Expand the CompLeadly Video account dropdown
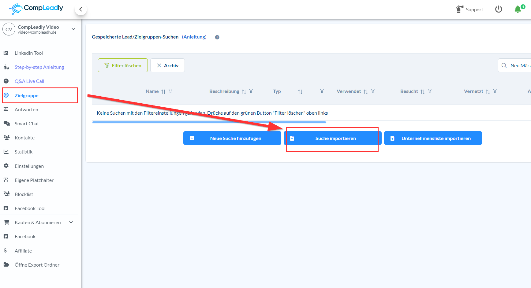This screenshot has width=531, height=288. click(73, 29)
